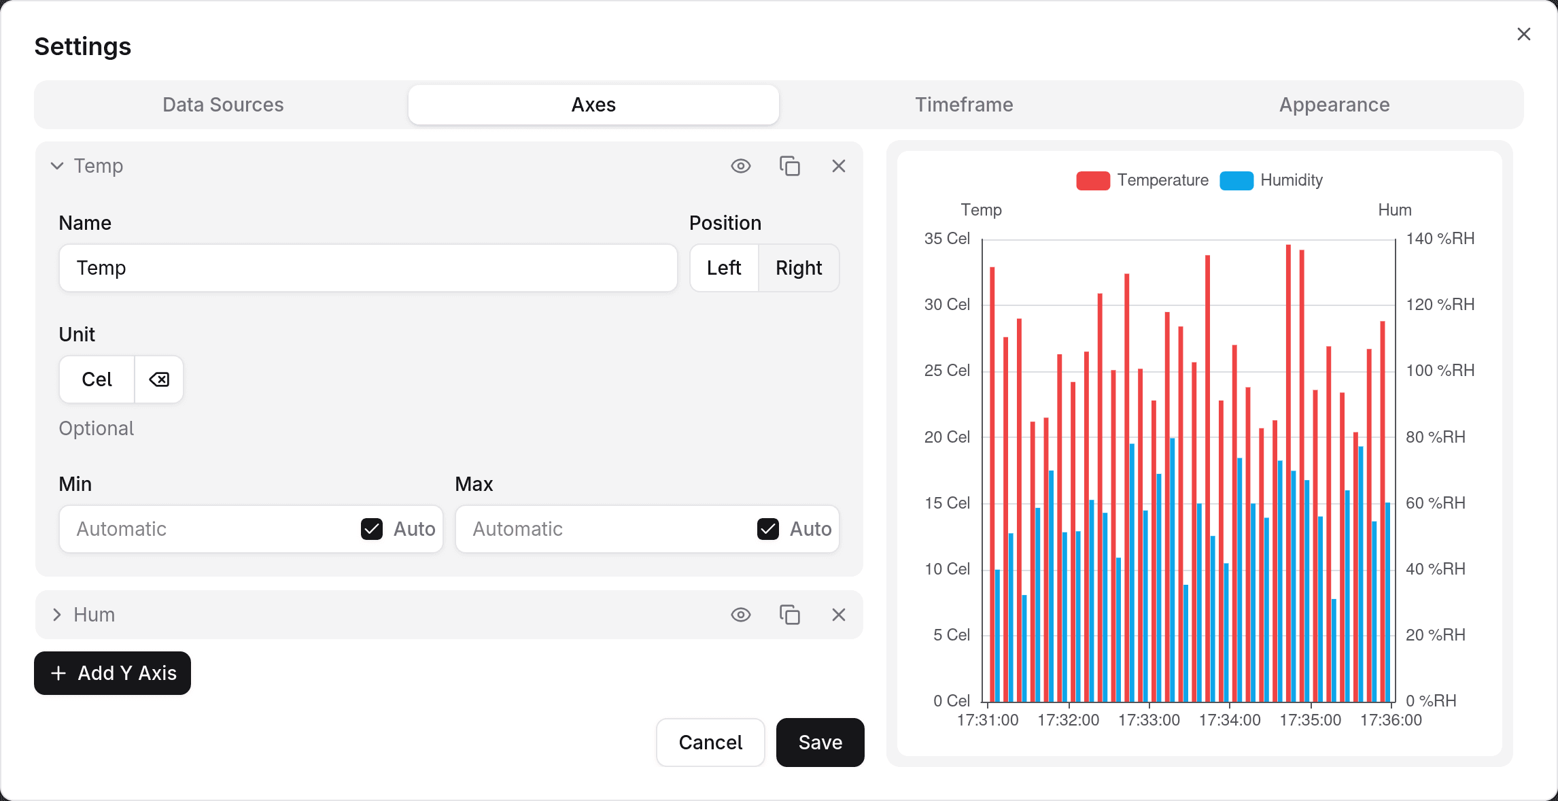This screenshot has height=801, width=1558.
Task: Uncheck the Min Auto checkbox
Action: point(372,529)
